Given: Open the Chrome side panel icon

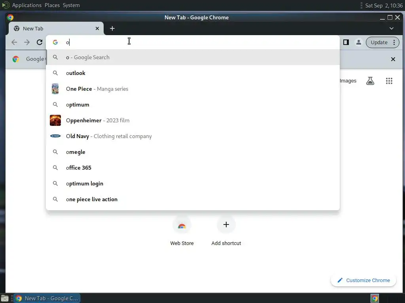Looking at the screenshot, I should (346, 42).
